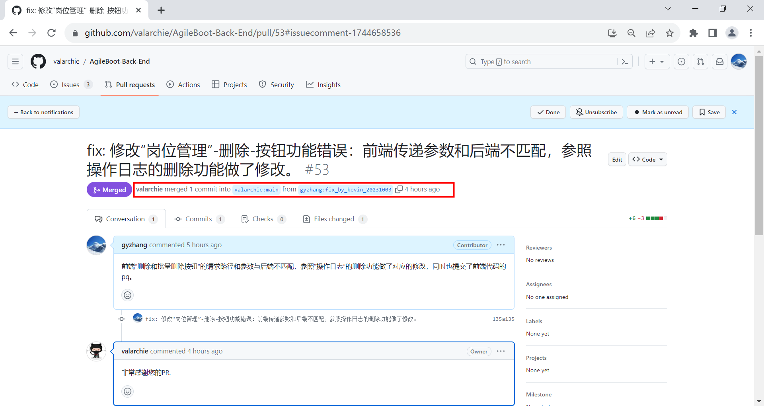Viewport: 764px width, 406px height.
Task: Open the global navigation hamburger menu
Action: [x=16, y=62]
